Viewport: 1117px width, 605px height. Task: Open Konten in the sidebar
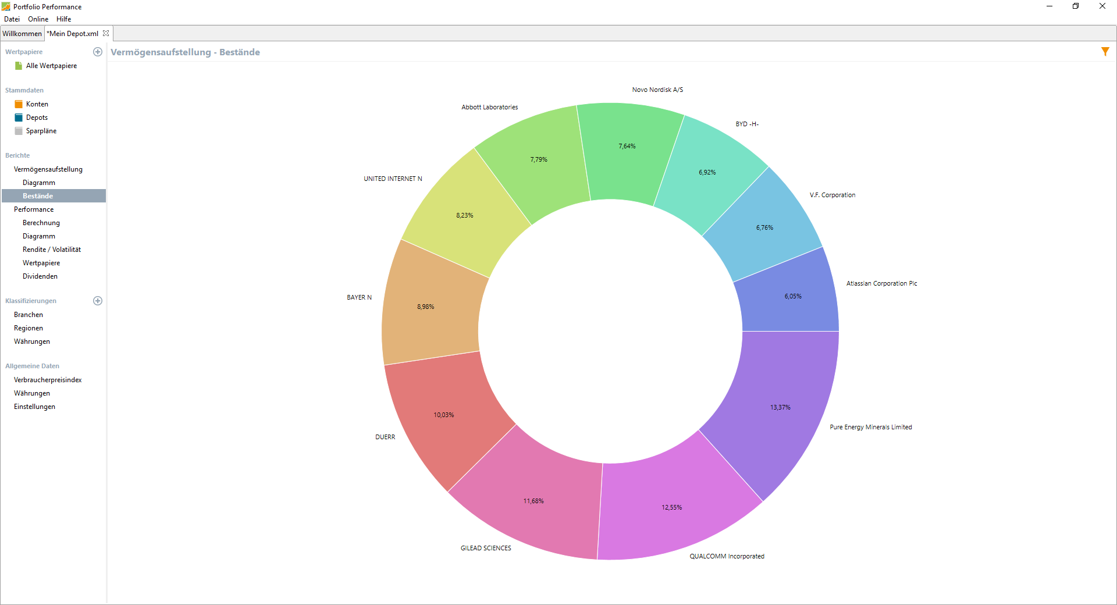click(x=37, y=104)
